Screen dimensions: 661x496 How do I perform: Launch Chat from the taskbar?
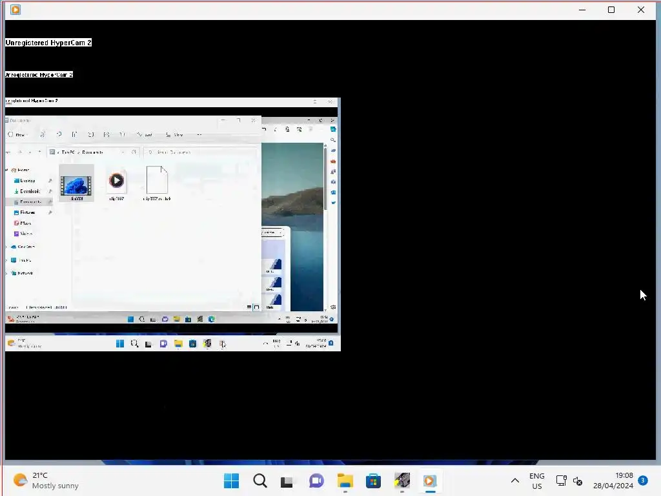pos(316,480)
